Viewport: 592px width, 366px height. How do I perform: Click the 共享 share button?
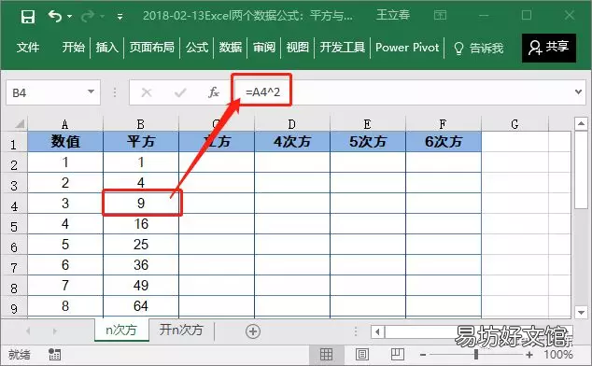tap(549, 48)
